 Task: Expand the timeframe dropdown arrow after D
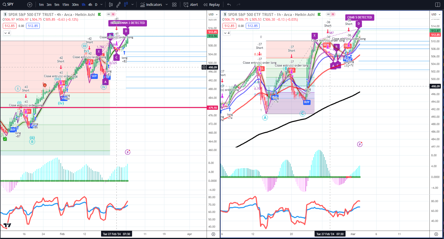(101, 5)
